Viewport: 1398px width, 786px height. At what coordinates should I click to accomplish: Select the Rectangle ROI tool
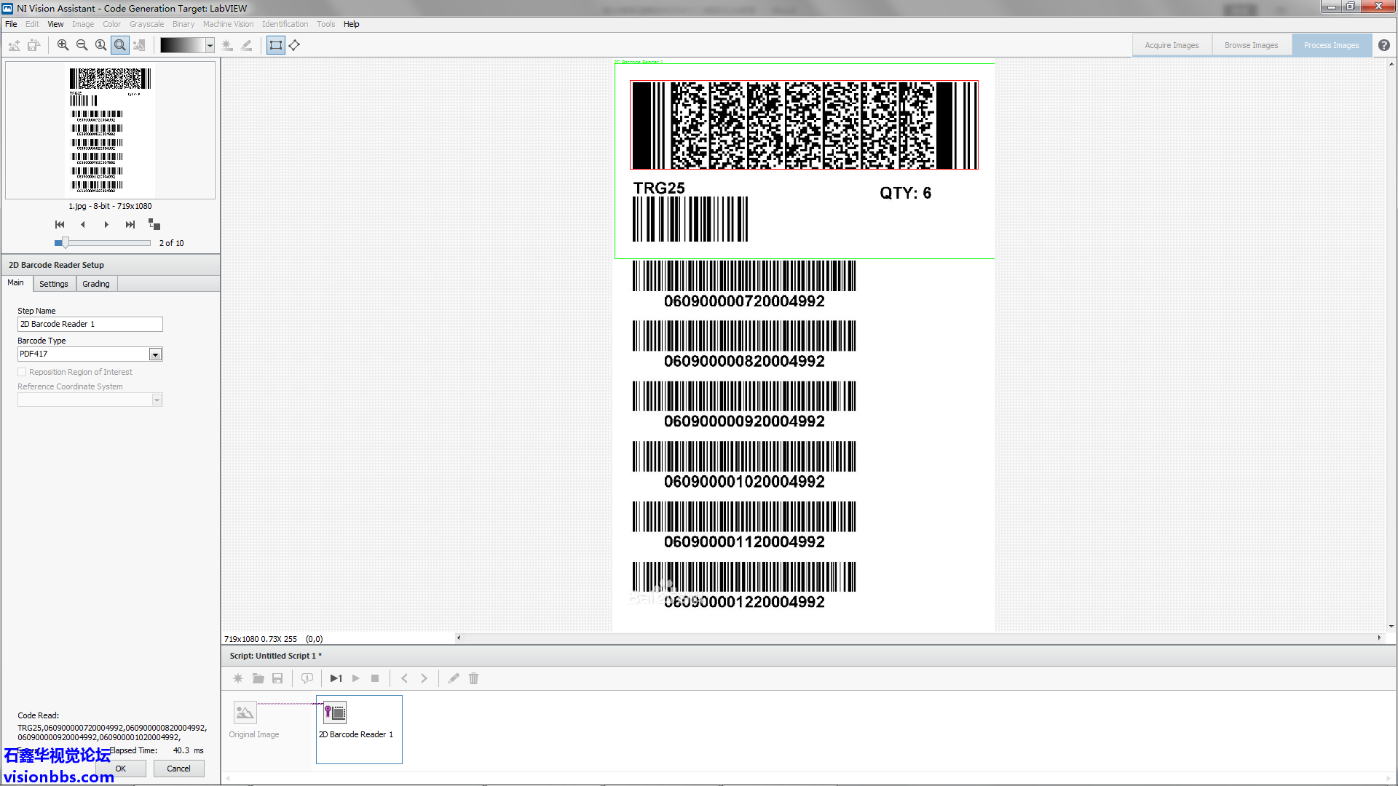[276, 45]
